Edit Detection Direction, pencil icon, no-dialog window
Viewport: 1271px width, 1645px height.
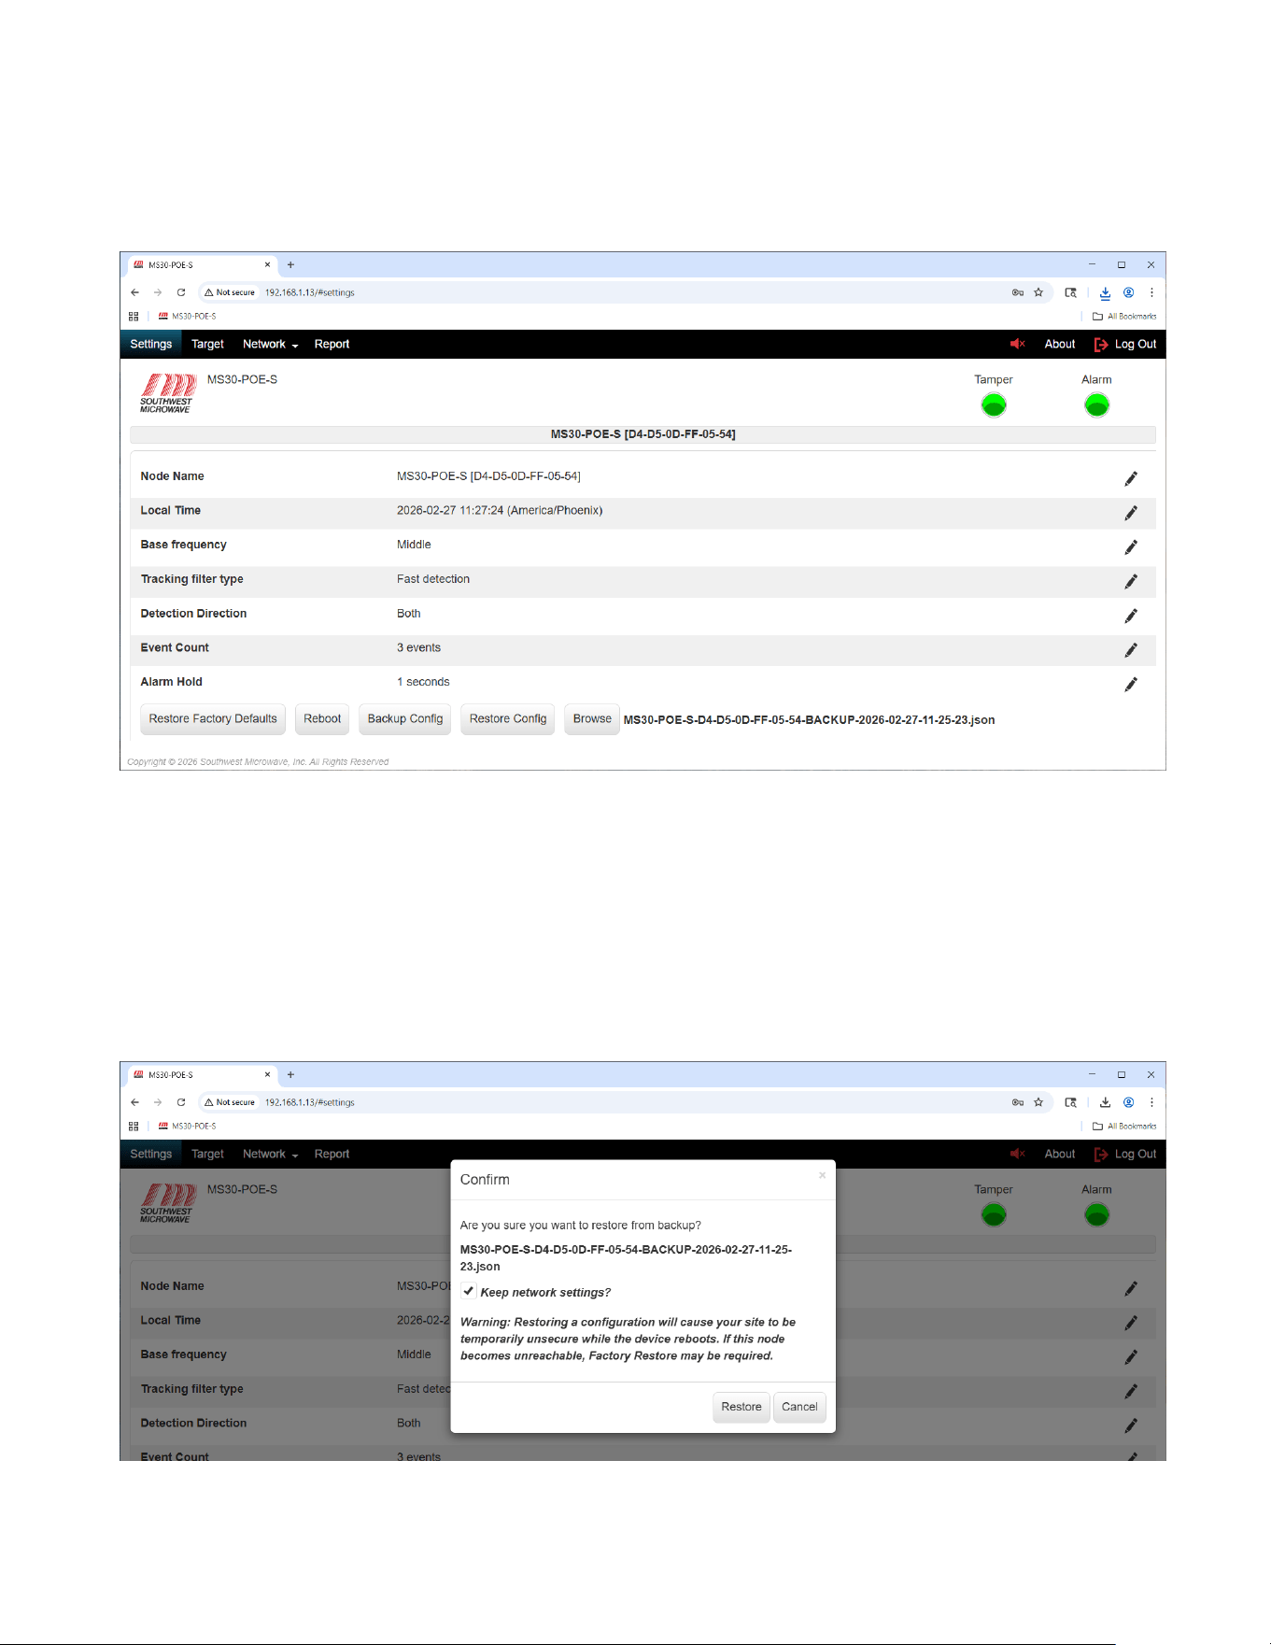pos(1130,616)
